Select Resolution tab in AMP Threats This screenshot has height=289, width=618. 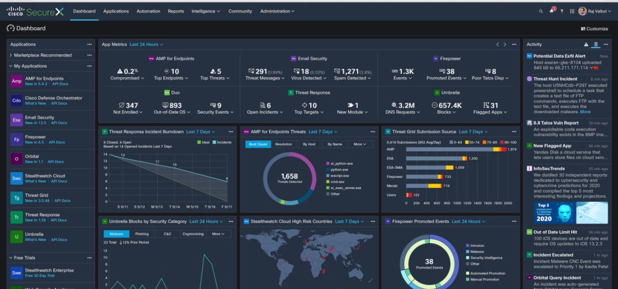[x=284, y=144]
